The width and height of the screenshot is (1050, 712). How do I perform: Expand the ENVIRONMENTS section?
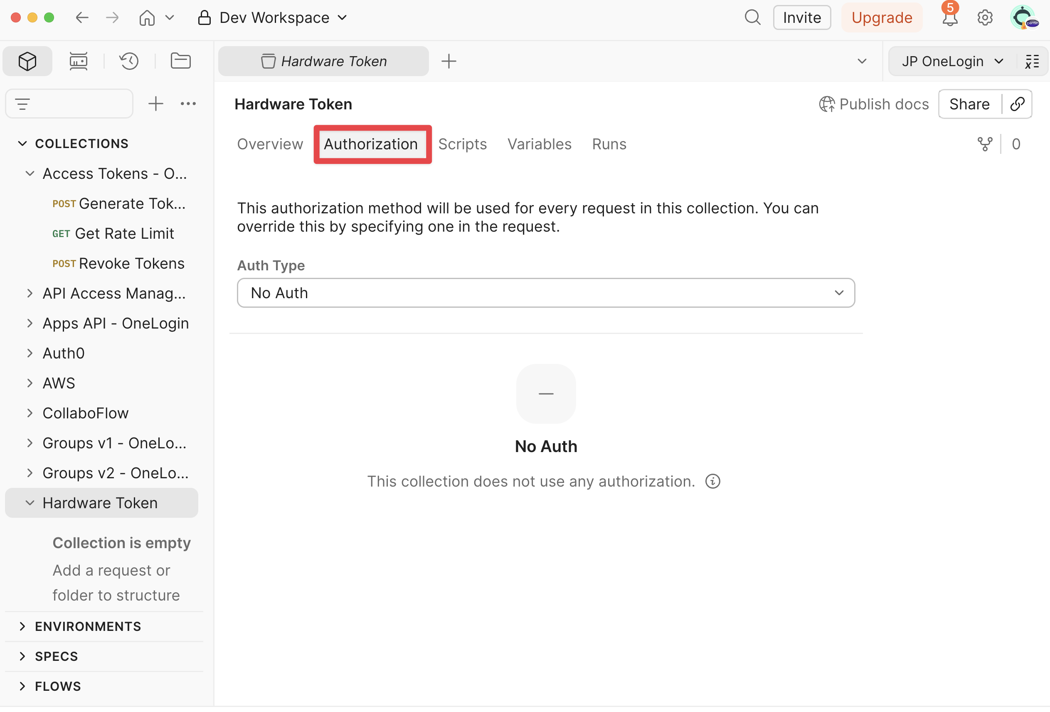[x=22, y=627]
